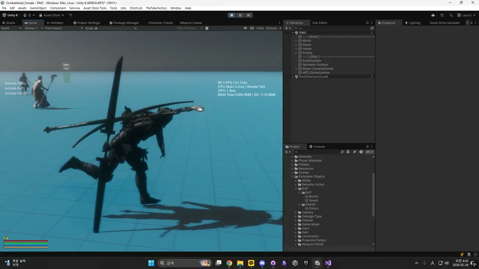Select the Barrier scriptable object
Screen dimensions: 479x269
[314, 197]
